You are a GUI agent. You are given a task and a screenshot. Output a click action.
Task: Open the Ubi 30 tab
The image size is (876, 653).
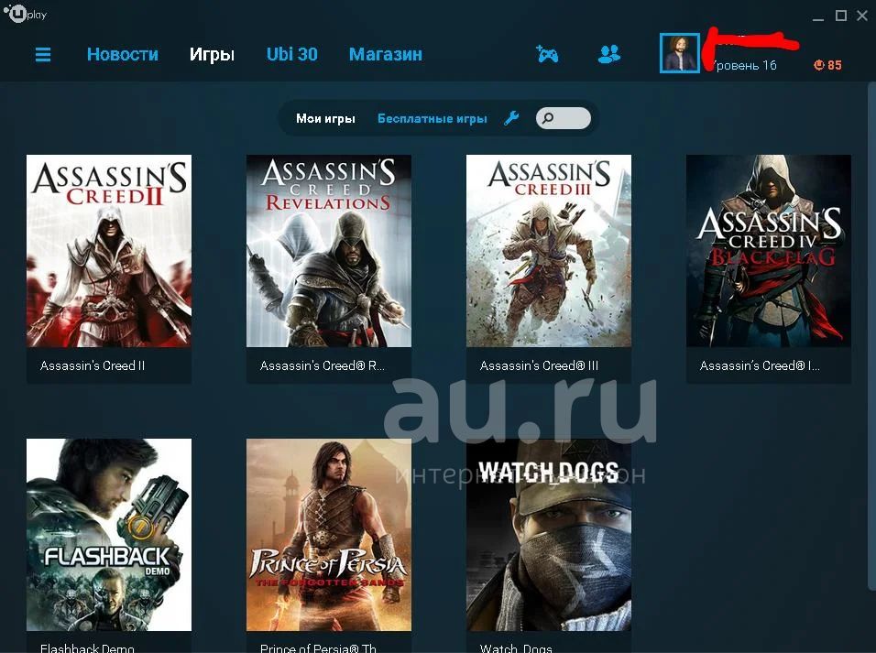tap(291, 54)
